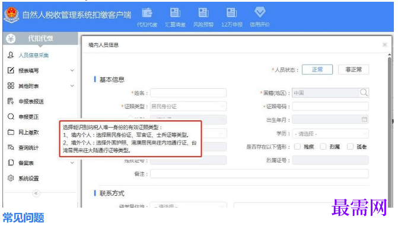The width and height of the screenshot is (398, 226).
Task: Click the folder icon for 网上缴款
Action: click(11, 132)
